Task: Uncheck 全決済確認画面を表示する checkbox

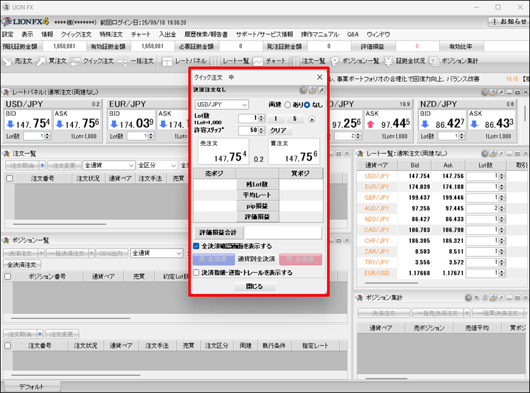Action: pyautogui.click(x=197, y=246)
